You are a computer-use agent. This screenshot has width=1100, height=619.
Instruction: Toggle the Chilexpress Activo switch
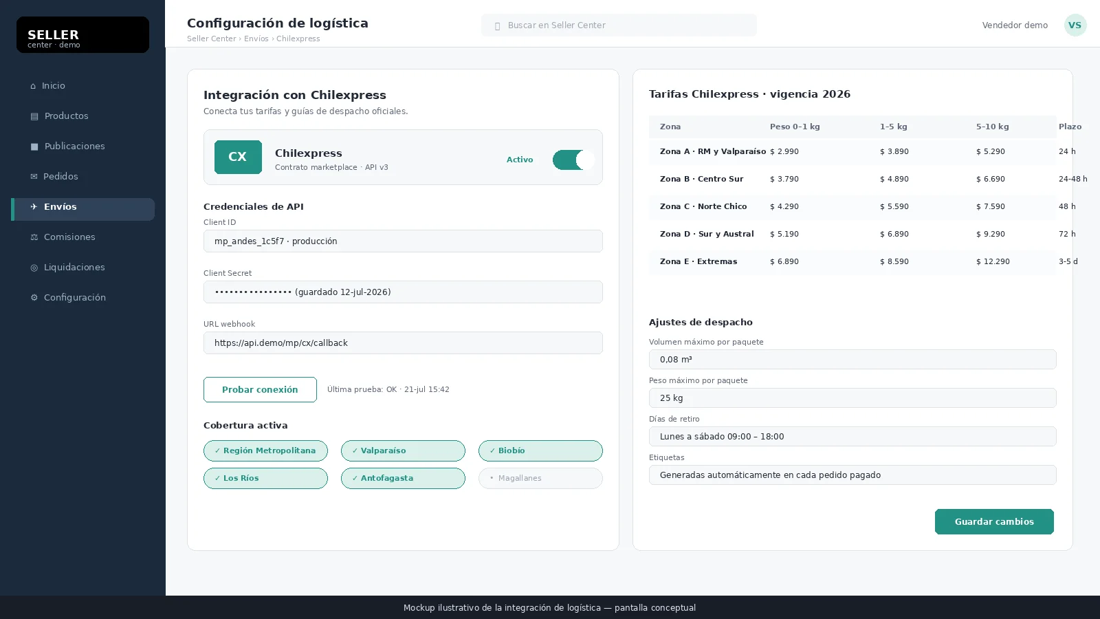tap(573, 160)
